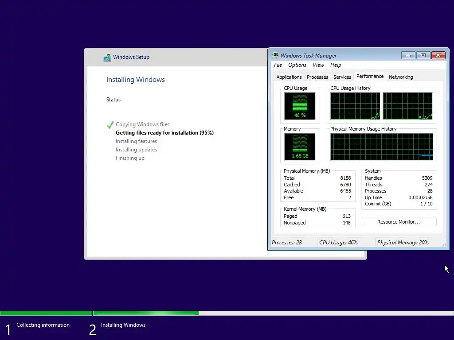Screen dimensions: 454x340
Task: Click the Available memory value 6465
Action: 345,191
